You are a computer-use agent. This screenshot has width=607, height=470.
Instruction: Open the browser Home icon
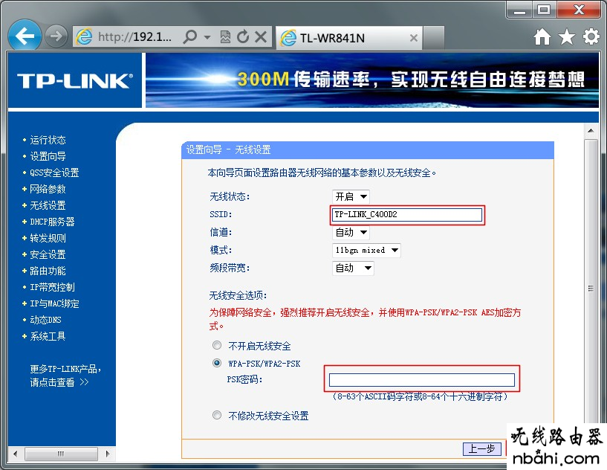(x=542, y=37)
